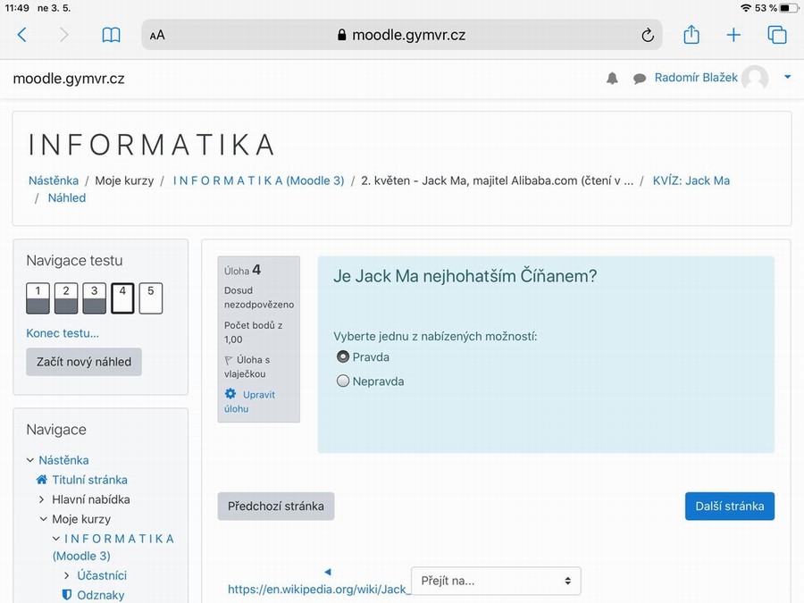Image resolution: width=804 pixels, height=603 pixels.
Task: Select the Pravda radio option
Action: tap(343, 356)
